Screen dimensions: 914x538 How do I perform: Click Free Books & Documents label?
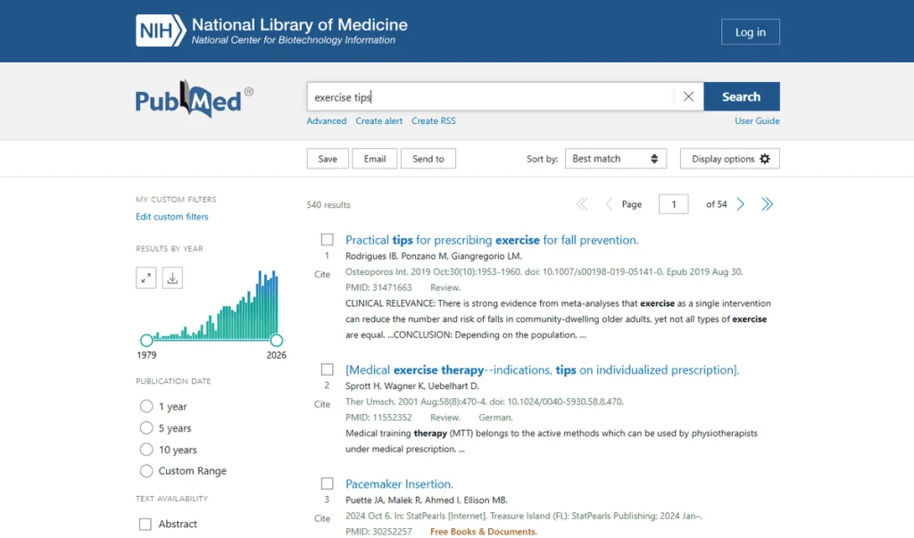[x=484, y=532]
